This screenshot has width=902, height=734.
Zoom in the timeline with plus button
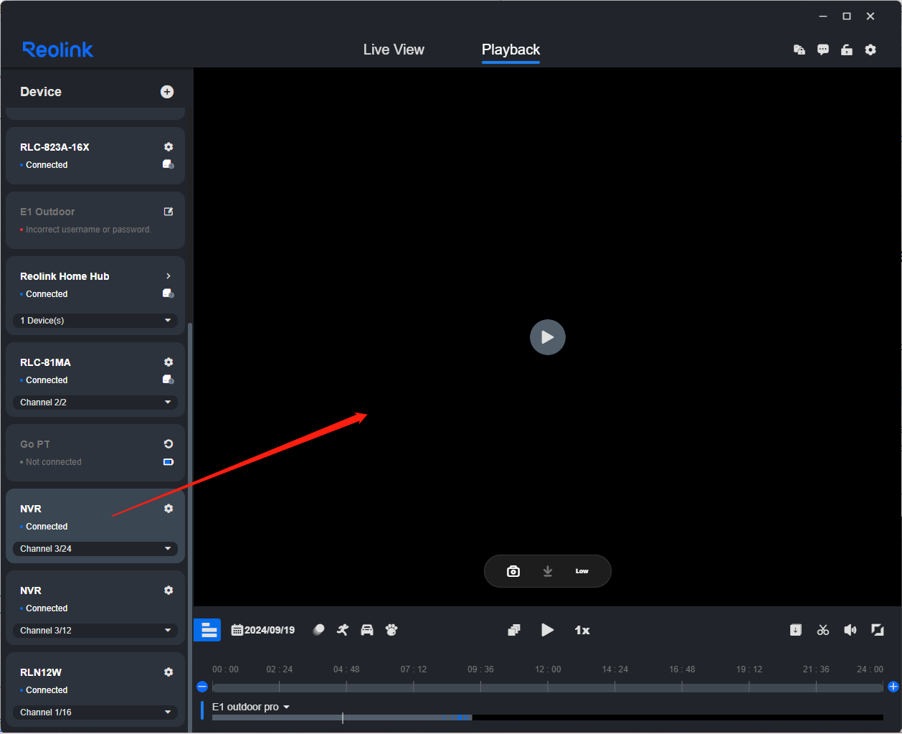893,687
